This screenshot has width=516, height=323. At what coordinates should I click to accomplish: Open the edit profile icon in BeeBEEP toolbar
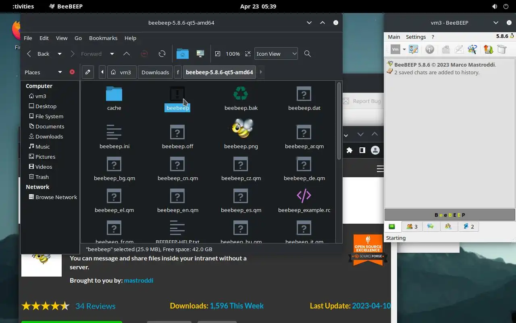pyautogui.click(x=414, y=49)
